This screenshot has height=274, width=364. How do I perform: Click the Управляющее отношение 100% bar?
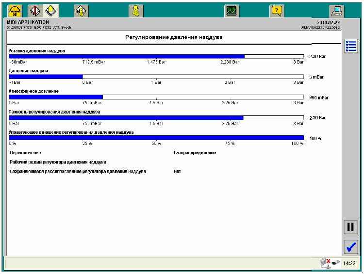(156, 138)
